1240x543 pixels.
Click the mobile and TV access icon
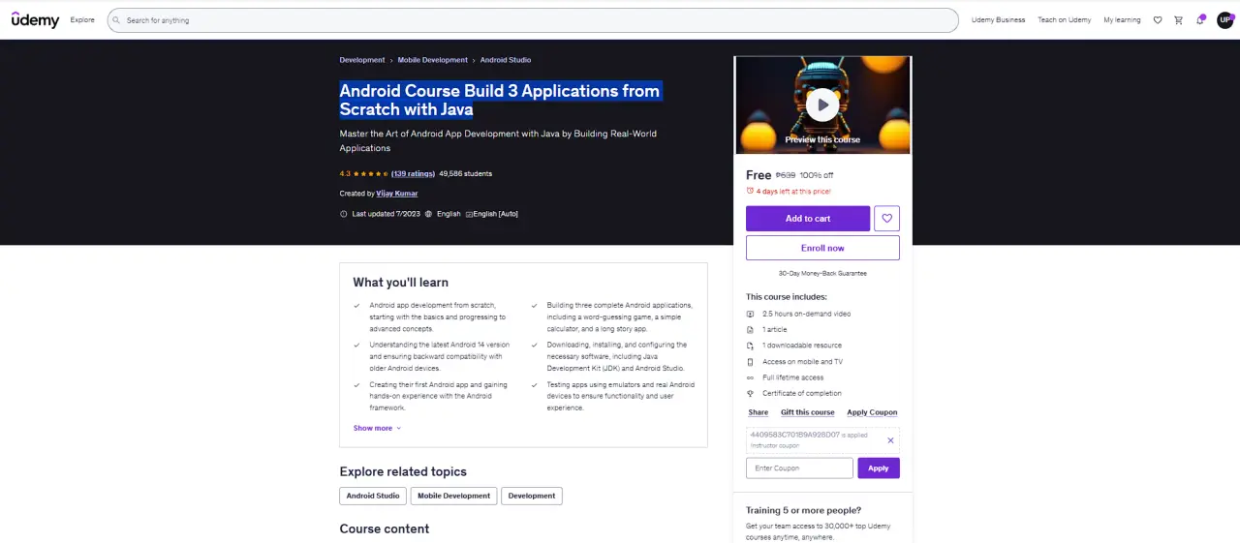pyautogui.click(x=750, y=362)
